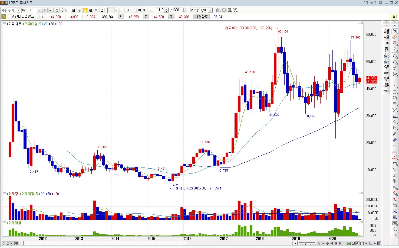Click the 60 interval quick button
This screenshot has height=248, width=399.
(x=150, y=10)
